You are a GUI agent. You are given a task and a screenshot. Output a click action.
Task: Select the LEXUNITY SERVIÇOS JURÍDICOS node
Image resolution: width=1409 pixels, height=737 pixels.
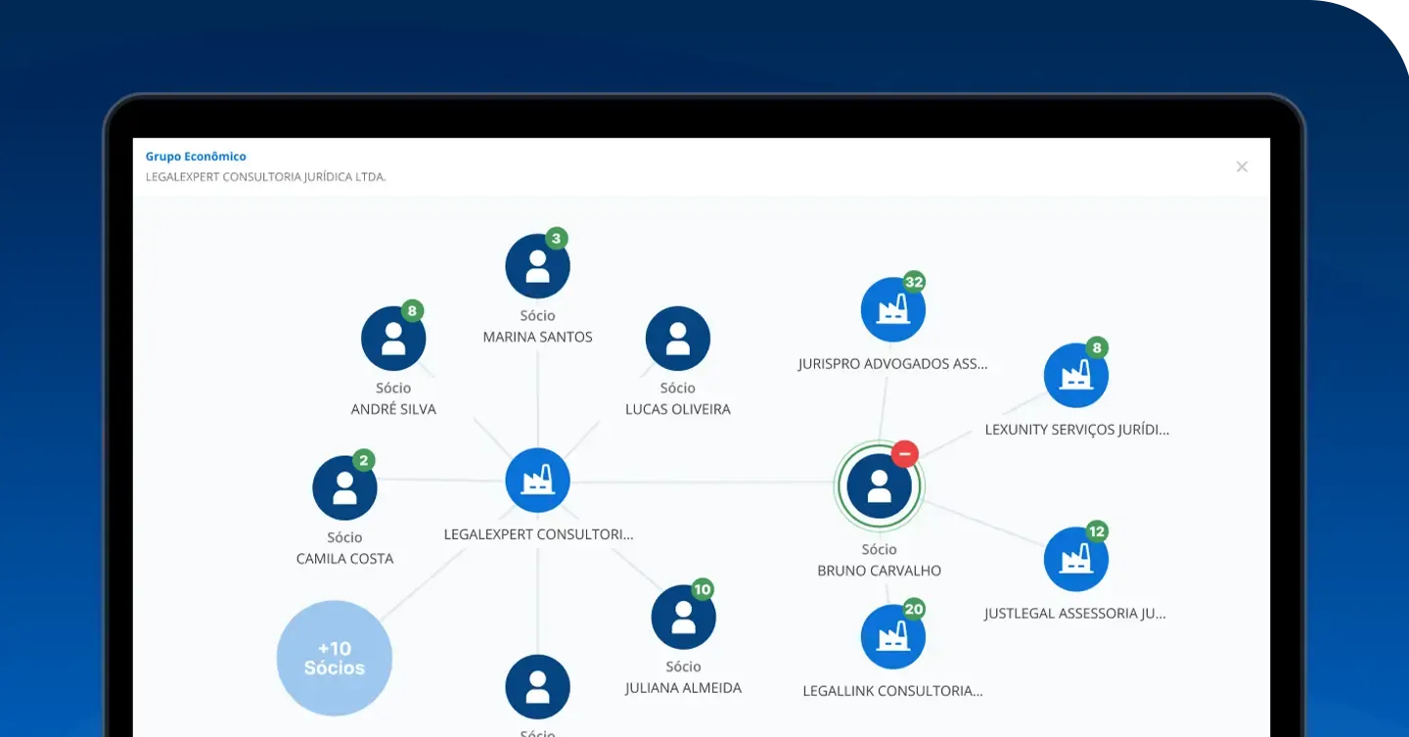click(1075, 374)
